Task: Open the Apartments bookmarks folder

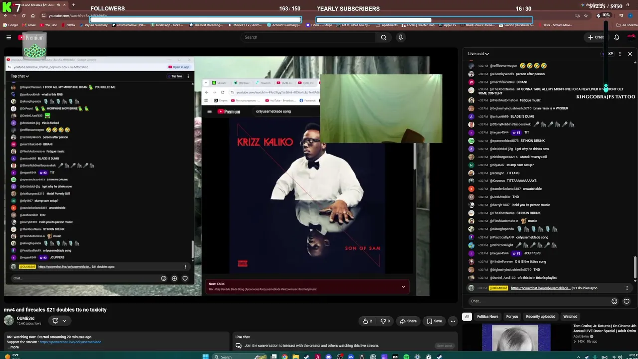Action: 387,25
